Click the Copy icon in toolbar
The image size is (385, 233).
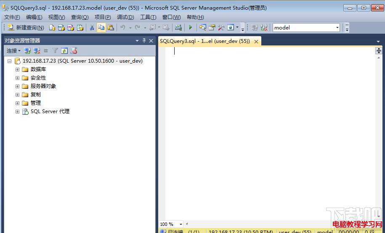[101, 27]
